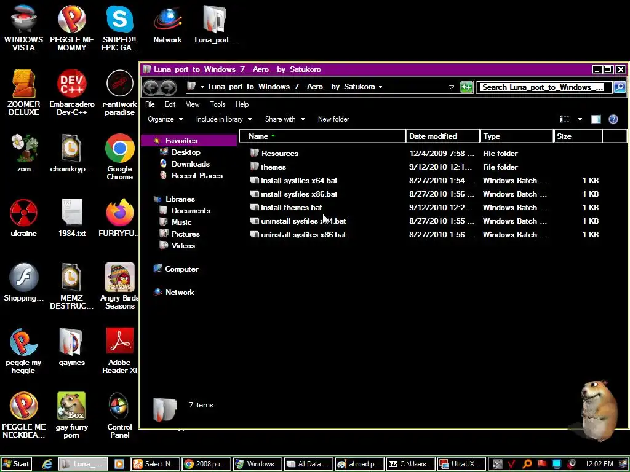Select the Angry Birds Seasons icon
Screen dimensions: 630x472
click(120, 286)
